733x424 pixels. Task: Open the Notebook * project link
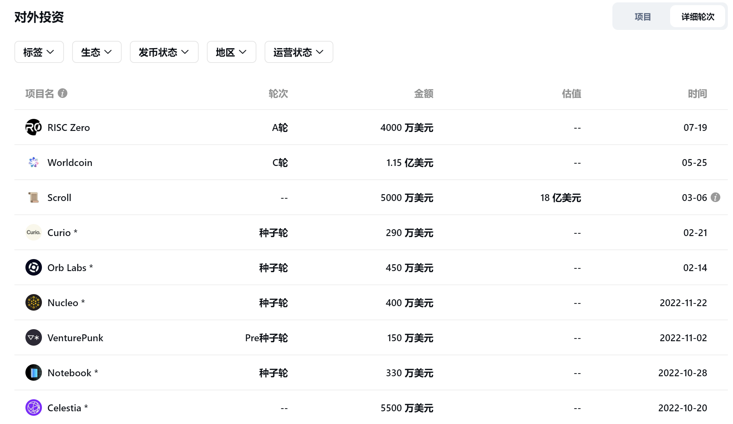[x=73, y=373]
